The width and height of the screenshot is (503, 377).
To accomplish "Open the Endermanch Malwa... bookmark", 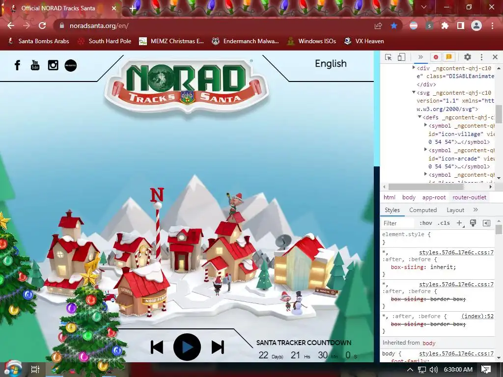I will (x=246, y=41).
